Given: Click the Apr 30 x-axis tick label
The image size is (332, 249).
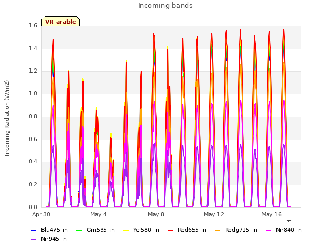Looking at the screenshot, I should coord(41,214).
